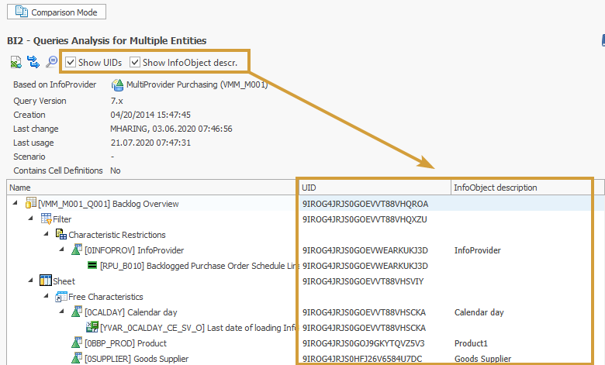The height and width of the screenshot is (365, 605).
Task: Collapse the Filter node
Action: 31,219
